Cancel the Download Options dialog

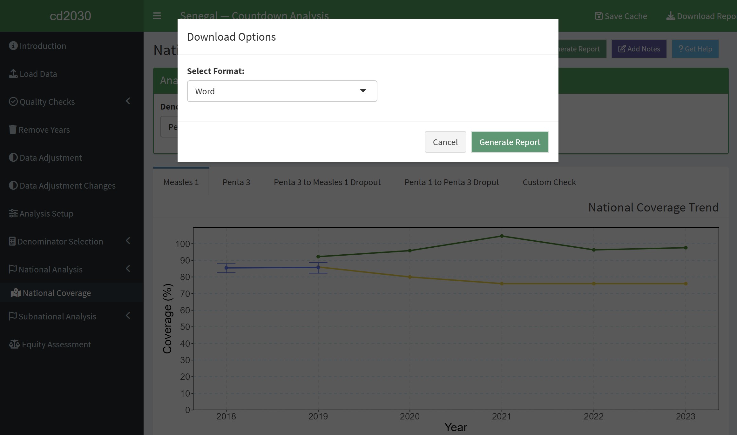click(x=445, y=142)
